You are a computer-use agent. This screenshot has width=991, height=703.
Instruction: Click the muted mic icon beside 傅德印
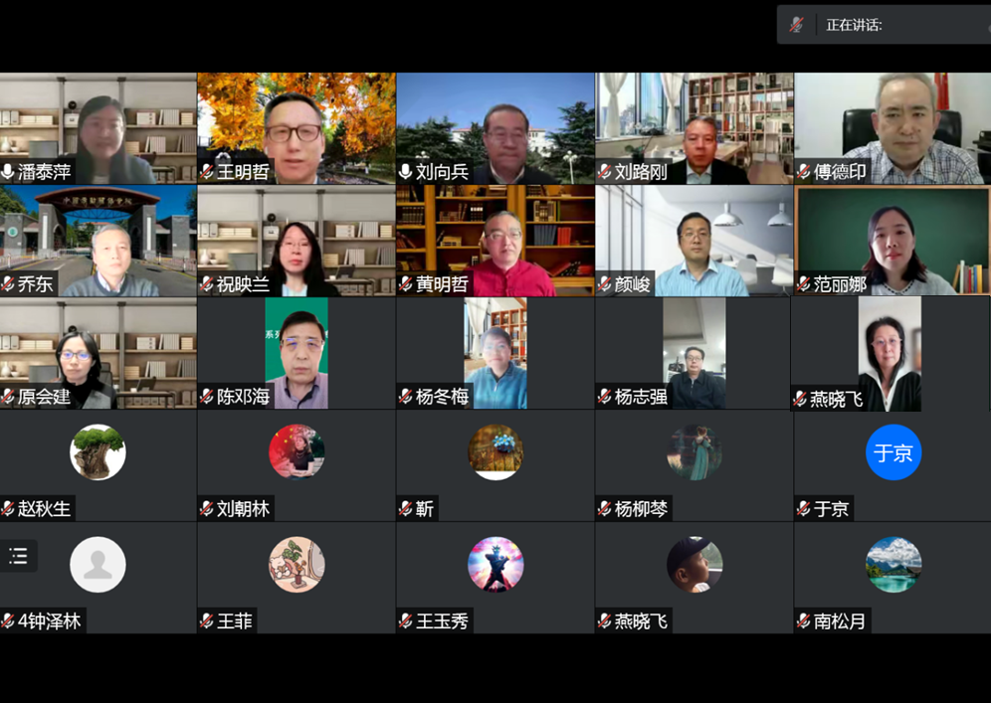[804, 172]
